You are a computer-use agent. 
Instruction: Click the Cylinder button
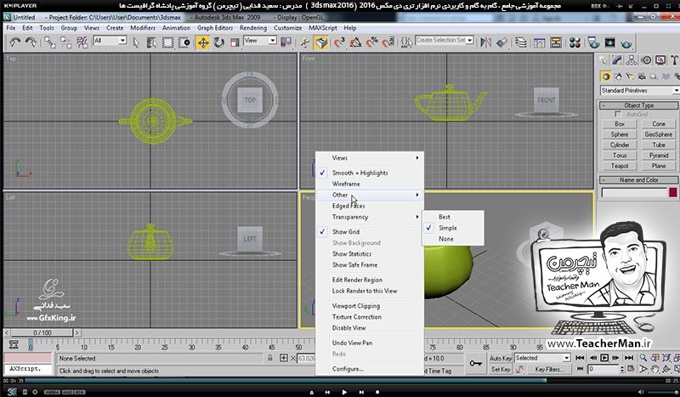tap(620, 145)
